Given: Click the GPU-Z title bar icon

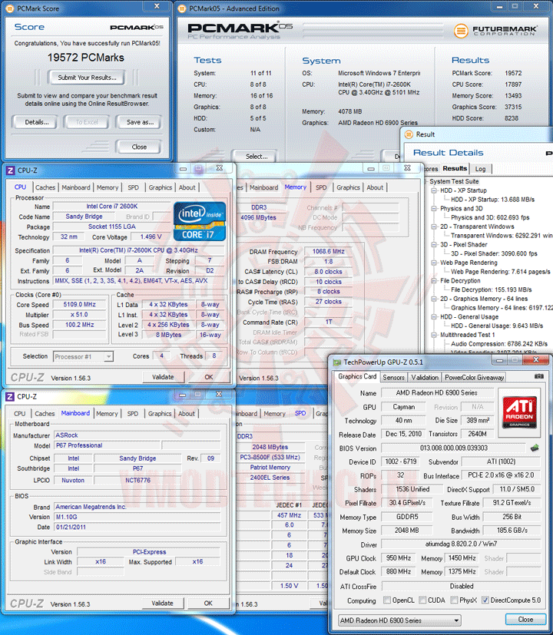Looking at the screenshot, I should click(x=337, y=362).
